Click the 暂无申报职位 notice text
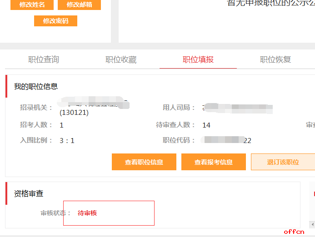This screenshot has width=315, height=237. coord(270,3)
